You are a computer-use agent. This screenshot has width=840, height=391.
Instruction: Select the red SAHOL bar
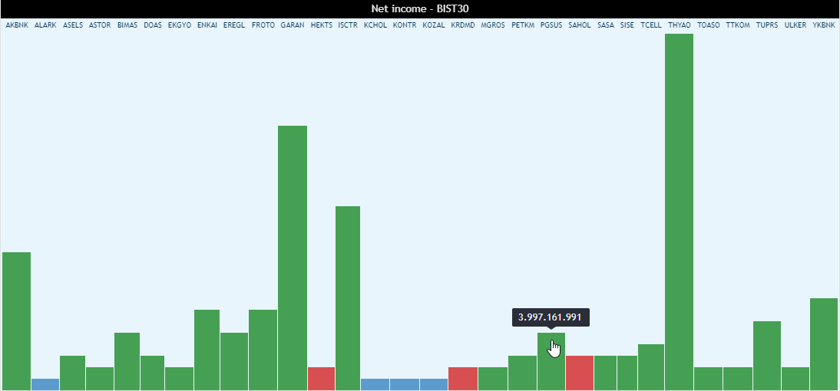point(579,373)
